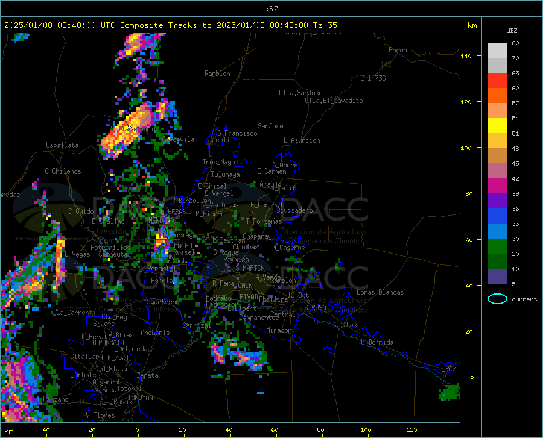This screenshot has width=543, height=438.
Task: Select the Capdevila label on the map
Action: pos(179,139)
